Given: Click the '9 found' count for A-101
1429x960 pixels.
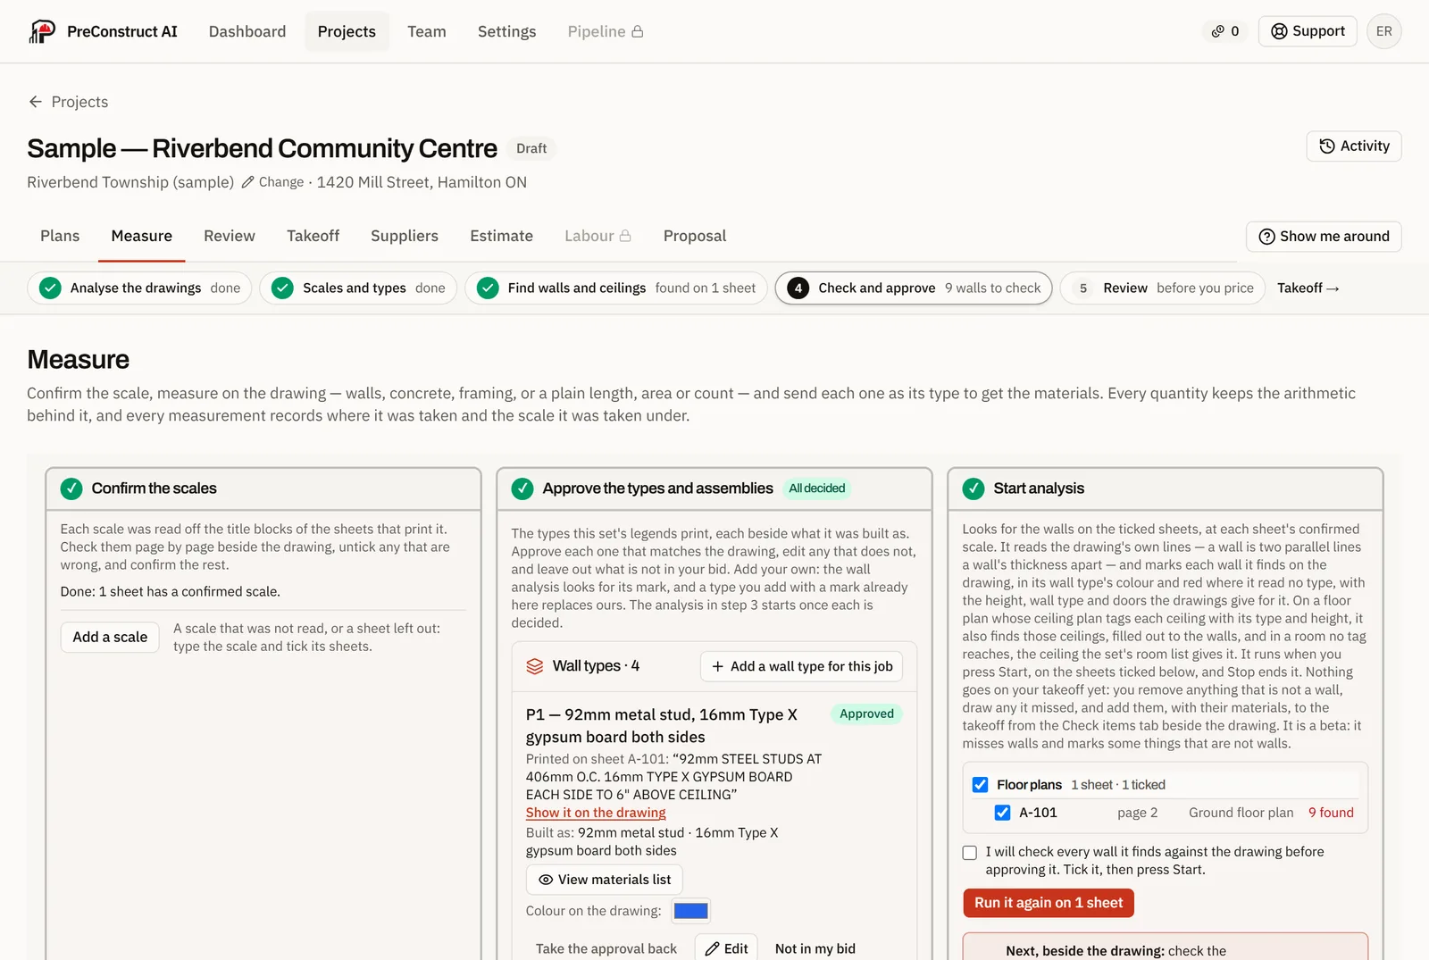Looking at the screenshot, I should tap(1331, 813).
